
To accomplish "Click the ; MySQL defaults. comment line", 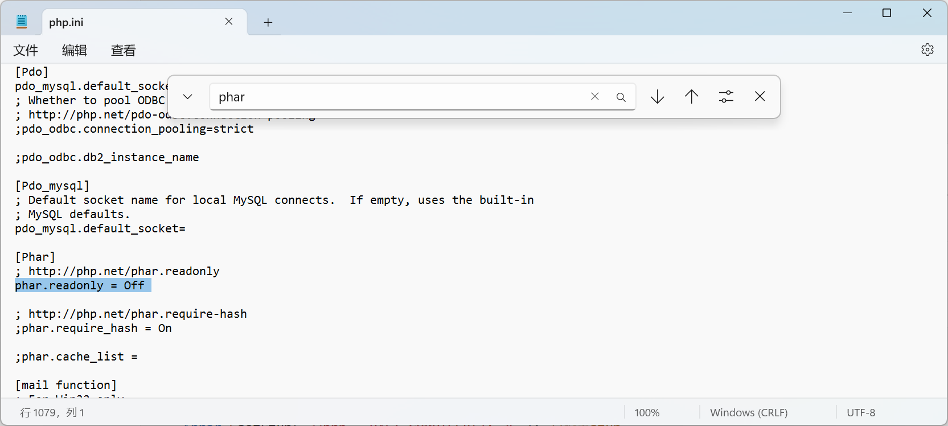I will click(73, 214).
